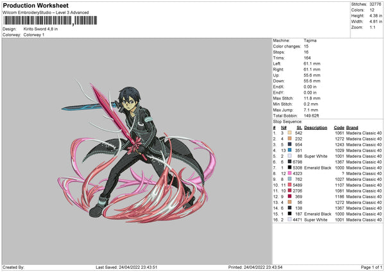
Task: Click "Emerald Black" in stop row 15
Action: pyautogui.click(x=318, y=214)
